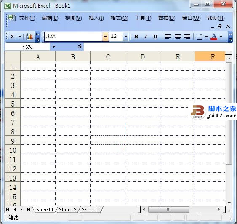Switch to the Sheet2 tab
Screen dimensions: 237x224
(68, 210)
